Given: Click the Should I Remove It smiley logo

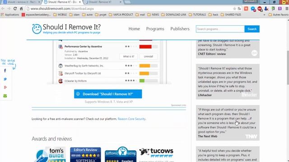Looking at the screenshot, I should tap(37, 29).
